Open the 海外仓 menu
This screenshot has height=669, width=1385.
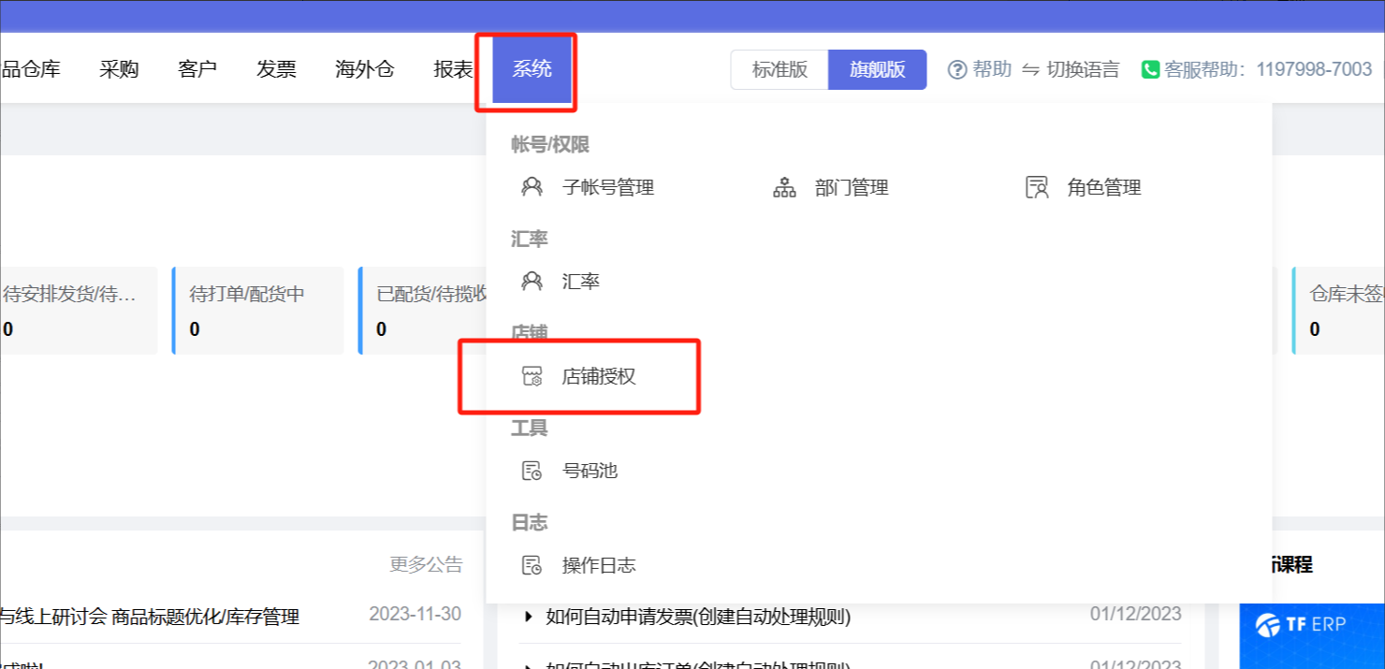365,68
